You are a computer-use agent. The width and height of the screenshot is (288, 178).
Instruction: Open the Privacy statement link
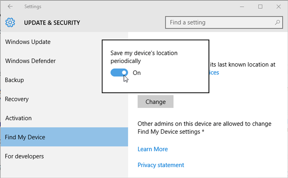161,165
